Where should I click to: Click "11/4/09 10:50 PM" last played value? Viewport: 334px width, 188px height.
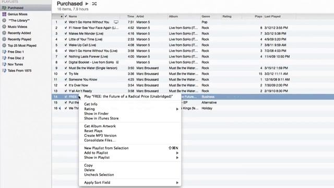277,56
